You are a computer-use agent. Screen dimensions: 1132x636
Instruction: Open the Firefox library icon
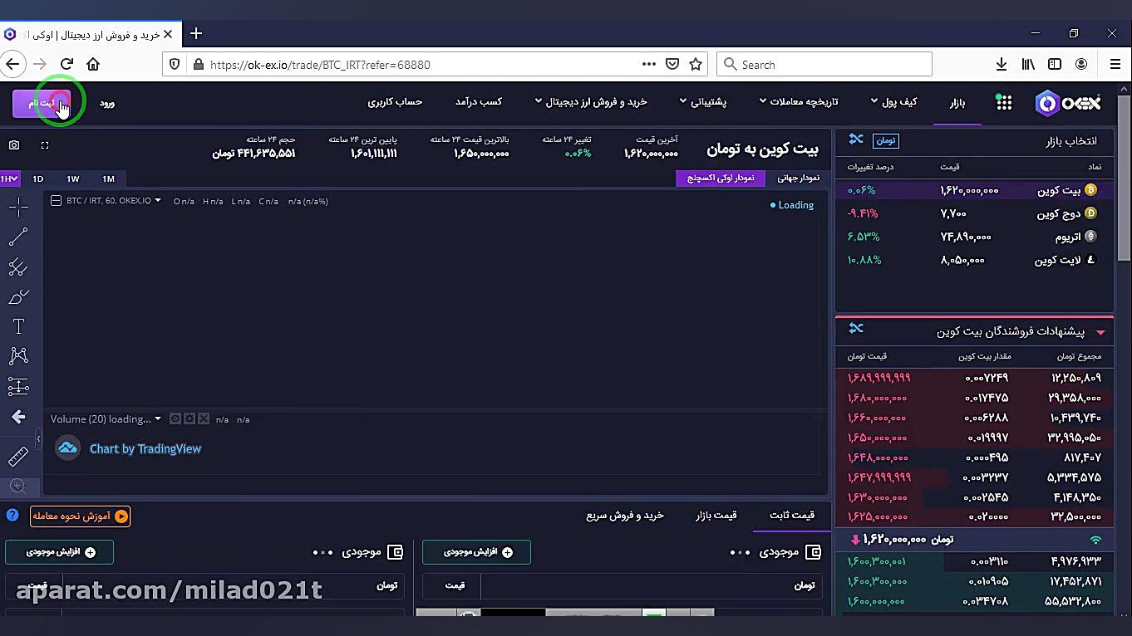(x=1029, y=64)
